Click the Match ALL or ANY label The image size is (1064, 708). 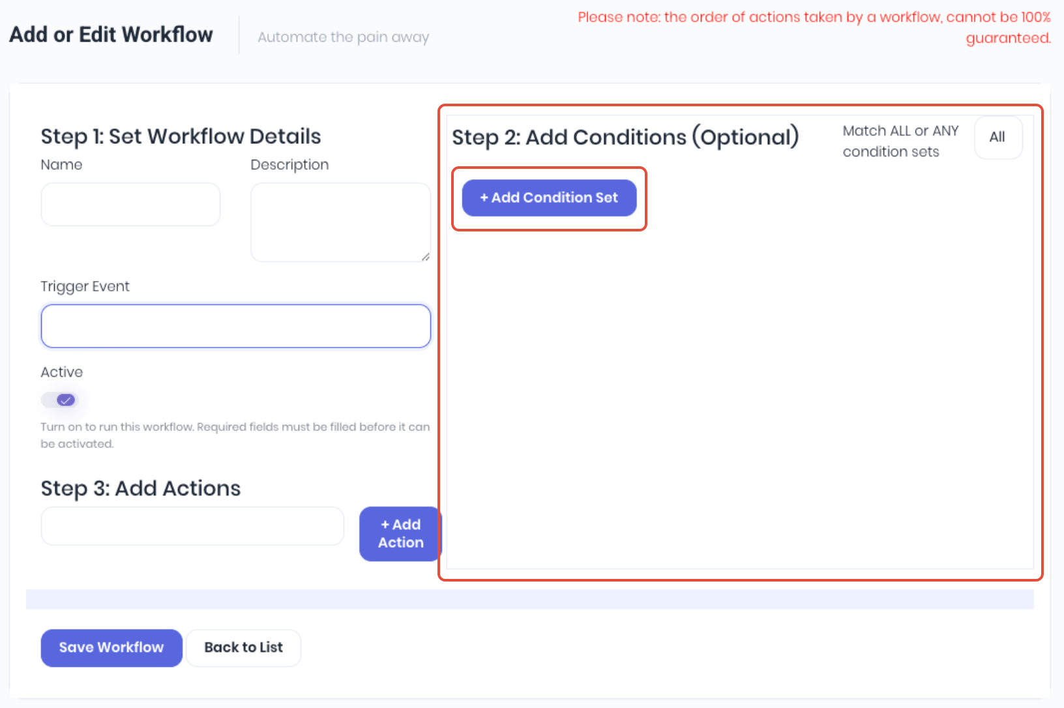pyautogui.click(x=900, y=141)
